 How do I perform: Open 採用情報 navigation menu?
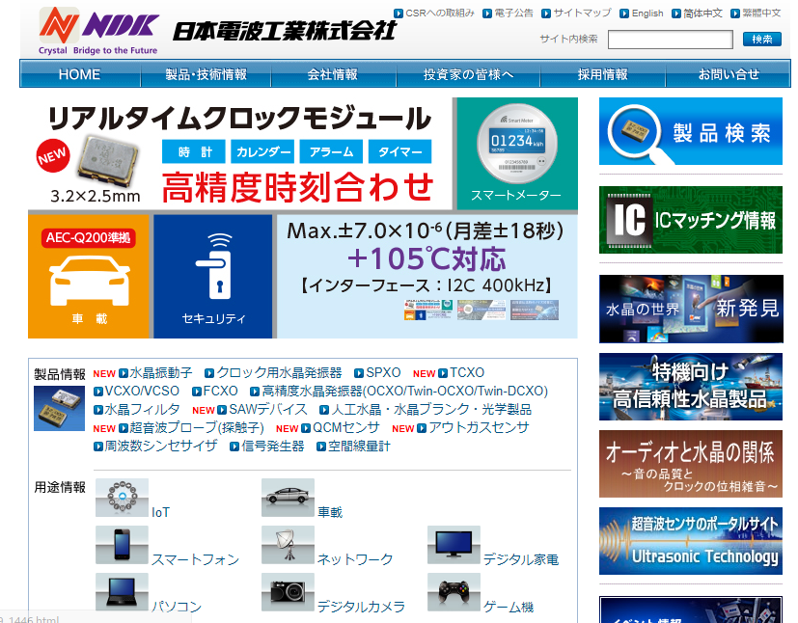pyautogui.click(x=602, y=74)
